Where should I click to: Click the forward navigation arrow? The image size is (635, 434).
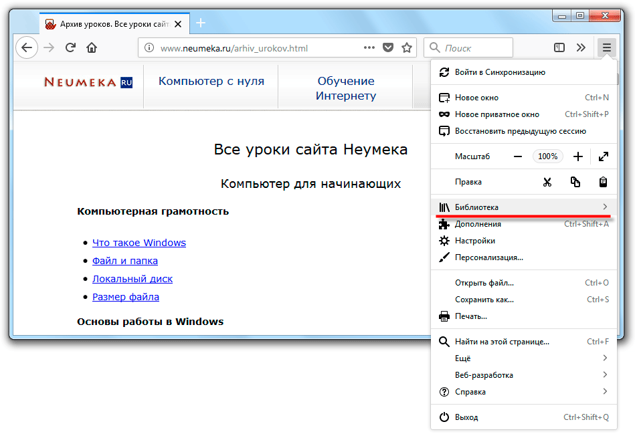tap(49, 47)
